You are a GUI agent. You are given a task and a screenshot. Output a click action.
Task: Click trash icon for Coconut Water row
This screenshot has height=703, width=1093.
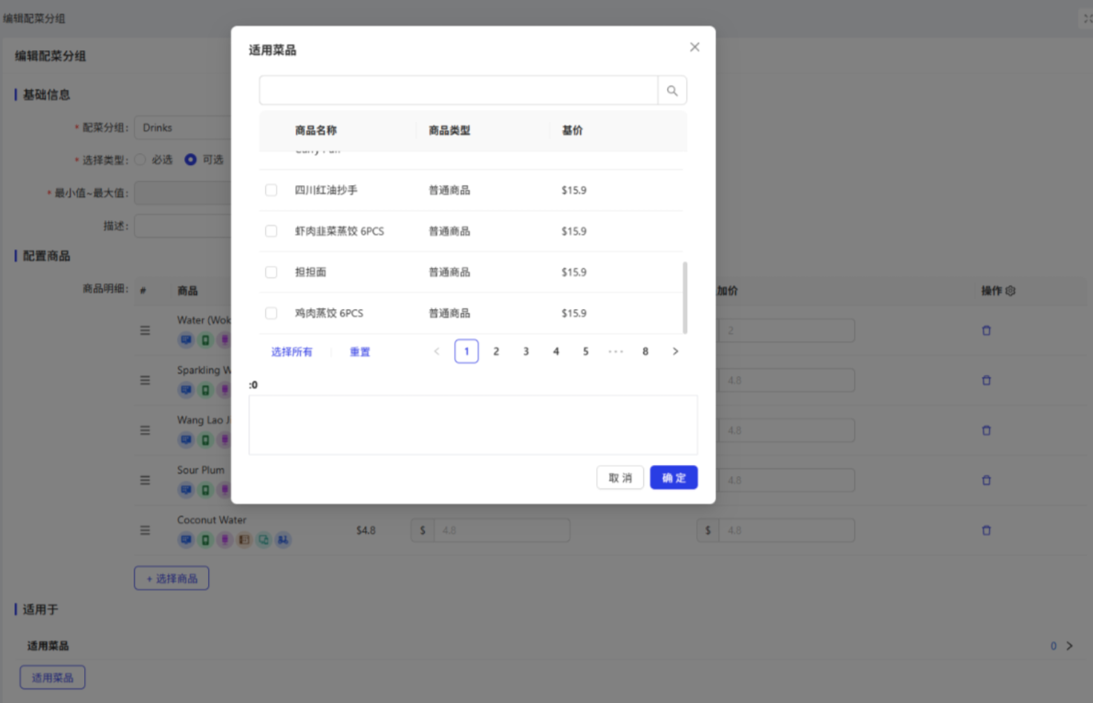click(x=986, y=530)
